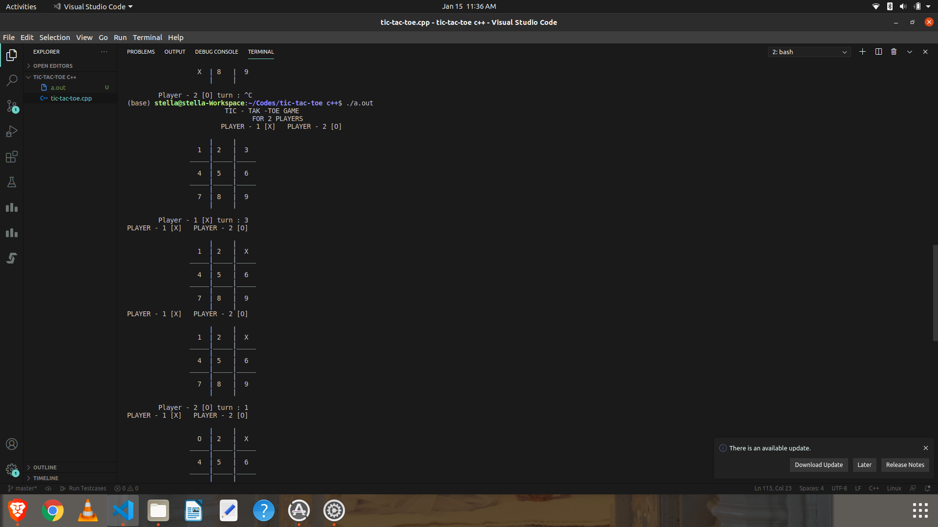Viewport: 938px width, 527px height.
Task: Toggle terminal panel size chevron
Action: (x=910, y=52)
